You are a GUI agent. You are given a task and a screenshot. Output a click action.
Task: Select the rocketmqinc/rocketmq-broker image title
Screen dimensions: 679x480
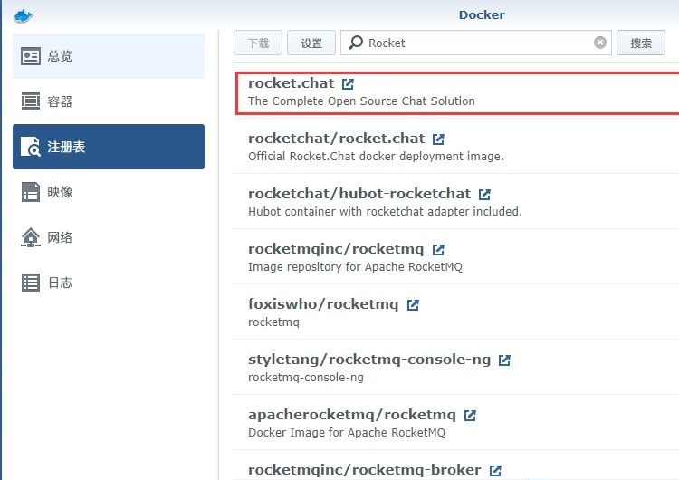(365, 470)
